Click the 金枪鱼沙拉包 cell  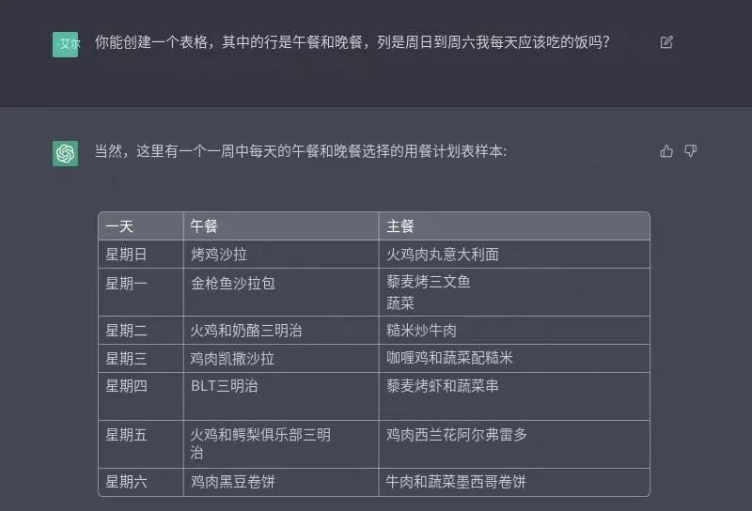(x=281, y=292)
